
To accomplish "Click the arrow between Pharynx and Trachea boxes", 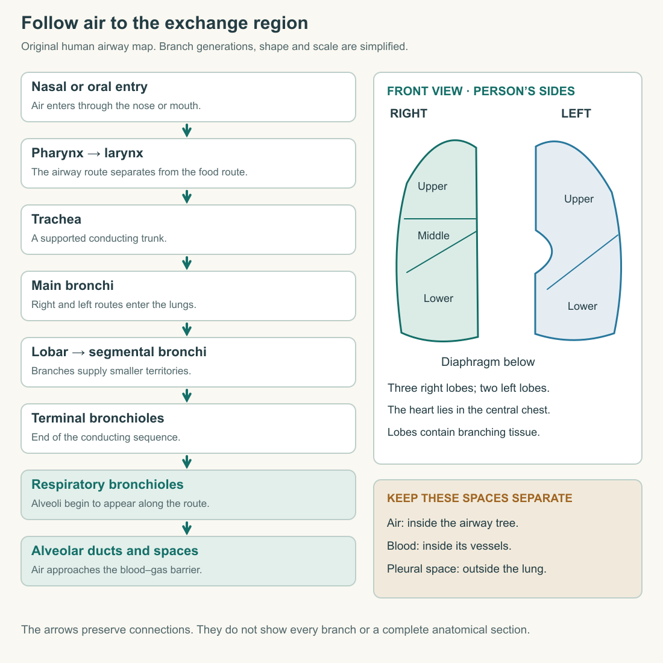I will pos(187,196).
